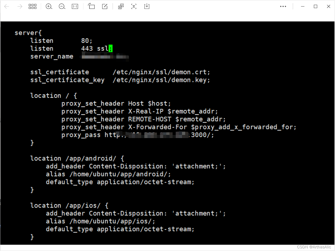Translate the image text
This screenshot has height=251, width=335.
(121, 6)
